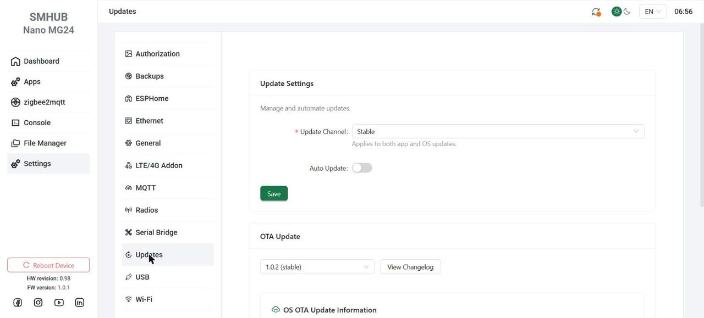The width and height of the screenshot is (704, 318).
Task: Open ESPHome settings
Action: (x=167, y=98)
